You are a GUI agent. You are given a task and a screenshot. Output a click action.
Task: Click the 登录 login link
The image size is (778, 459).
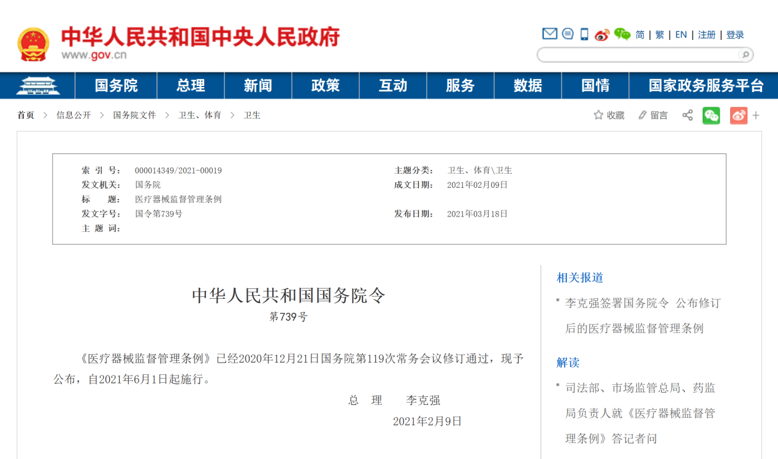pos(735,35)
